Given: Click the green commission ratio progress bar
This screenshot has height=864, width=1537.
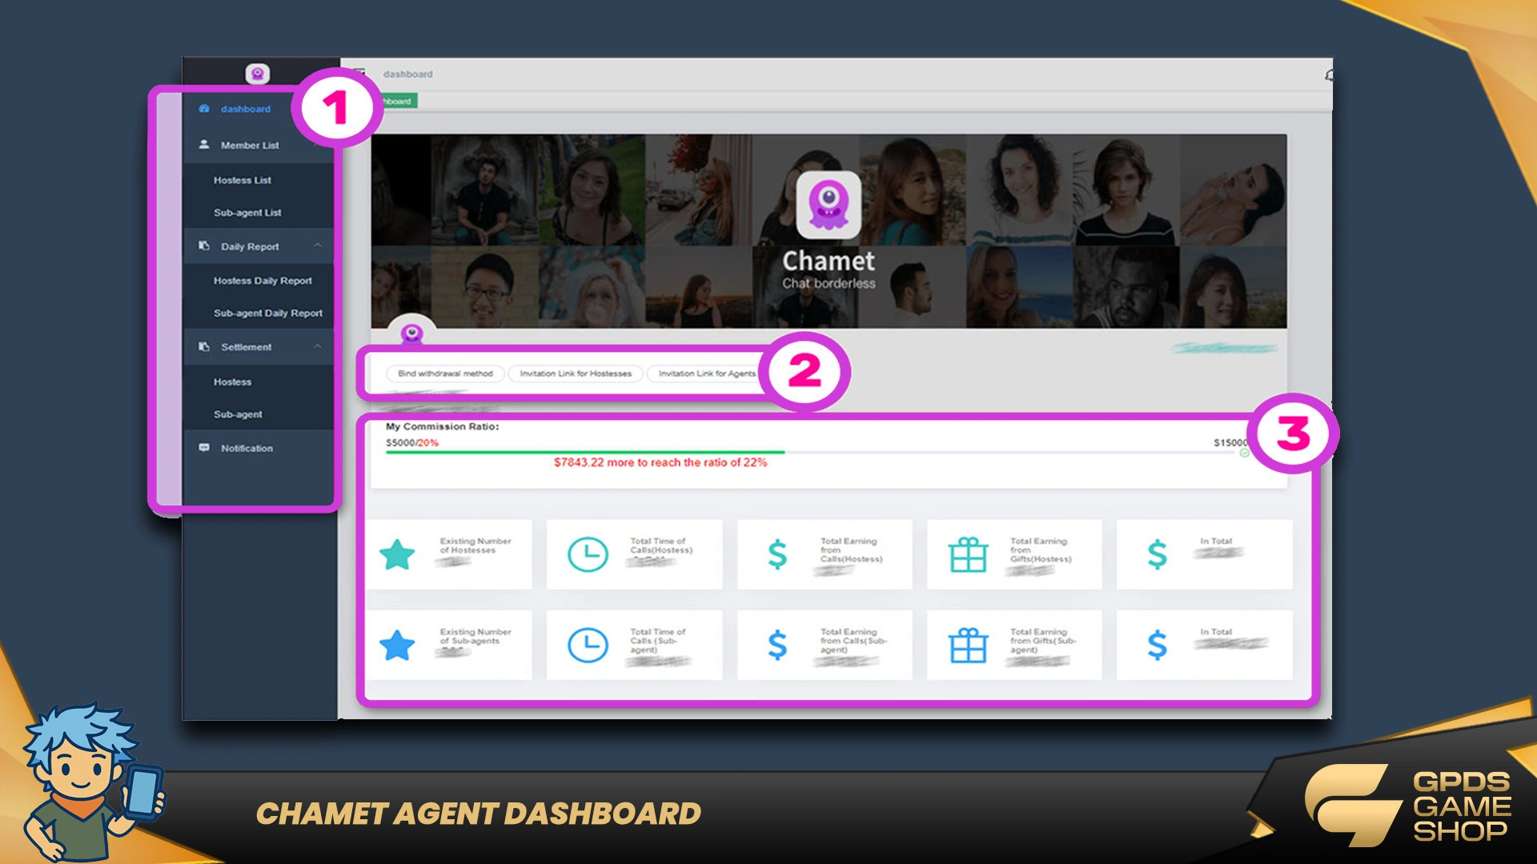Looking at the screenshot, I should coord(584,453).
